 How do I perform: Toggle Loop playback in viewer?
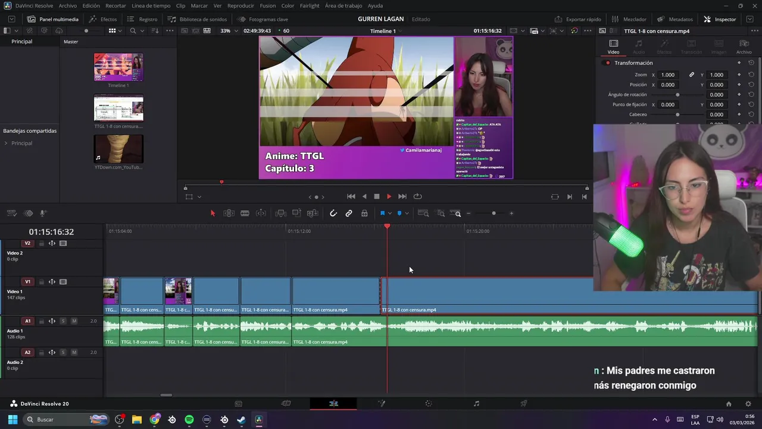tap(418, 197)
